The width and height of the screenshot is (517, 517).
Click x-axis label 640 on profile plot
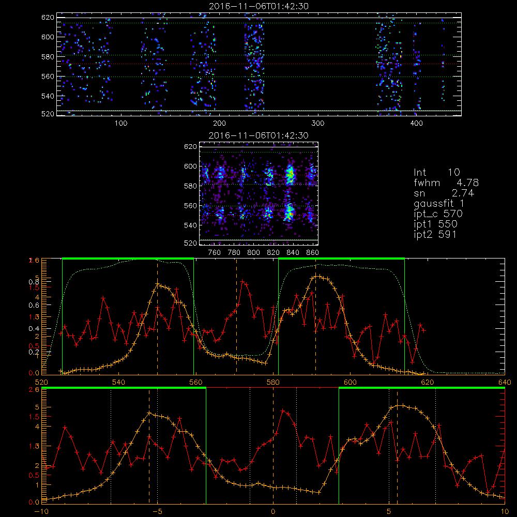click(x=505, y=382)
